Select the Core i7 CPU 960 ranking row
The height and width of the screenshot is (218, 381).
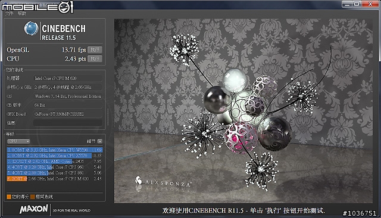(55, 167)
